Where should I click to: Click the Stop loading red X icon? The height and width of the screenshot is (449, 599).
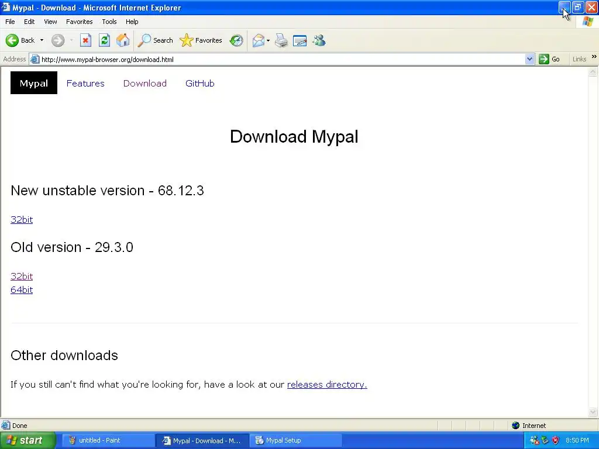point(85,40)
